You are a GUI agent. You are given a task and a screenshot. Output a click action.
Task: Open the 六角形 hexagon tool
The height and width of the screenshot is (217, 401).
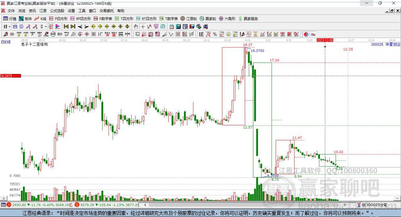(x=227, y=19)
